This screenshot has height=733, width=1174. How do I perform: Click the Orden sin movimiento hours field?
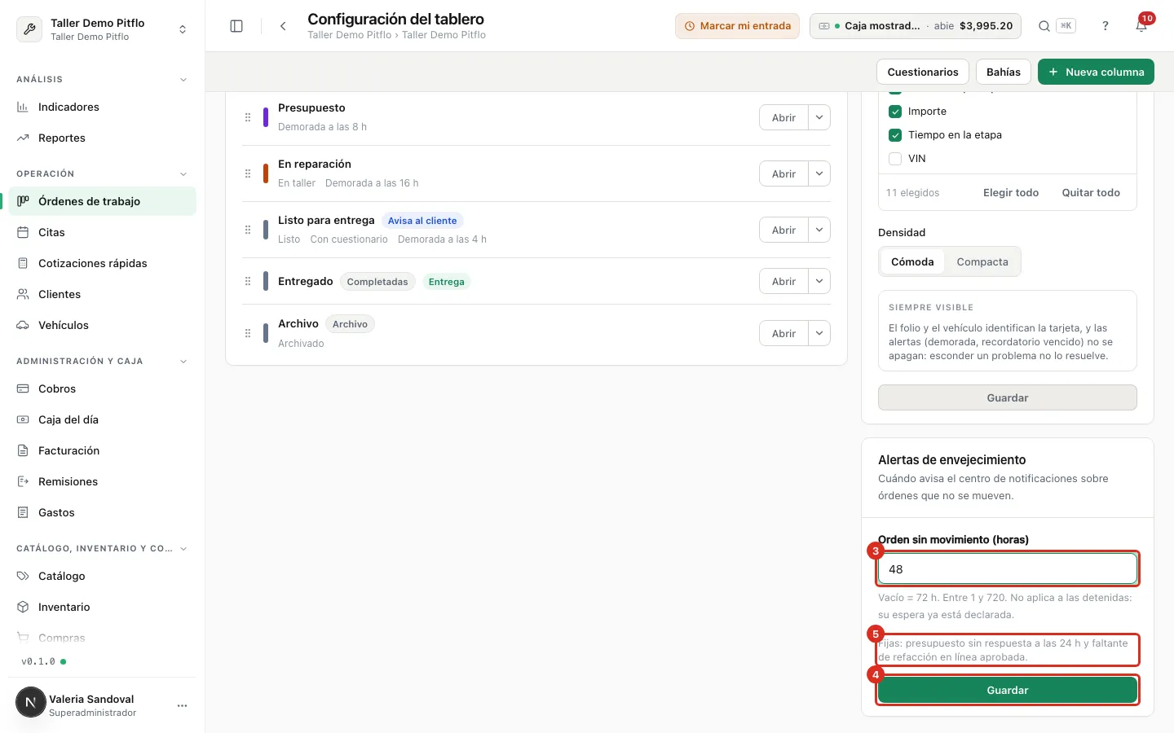(x=1008, y=569)
